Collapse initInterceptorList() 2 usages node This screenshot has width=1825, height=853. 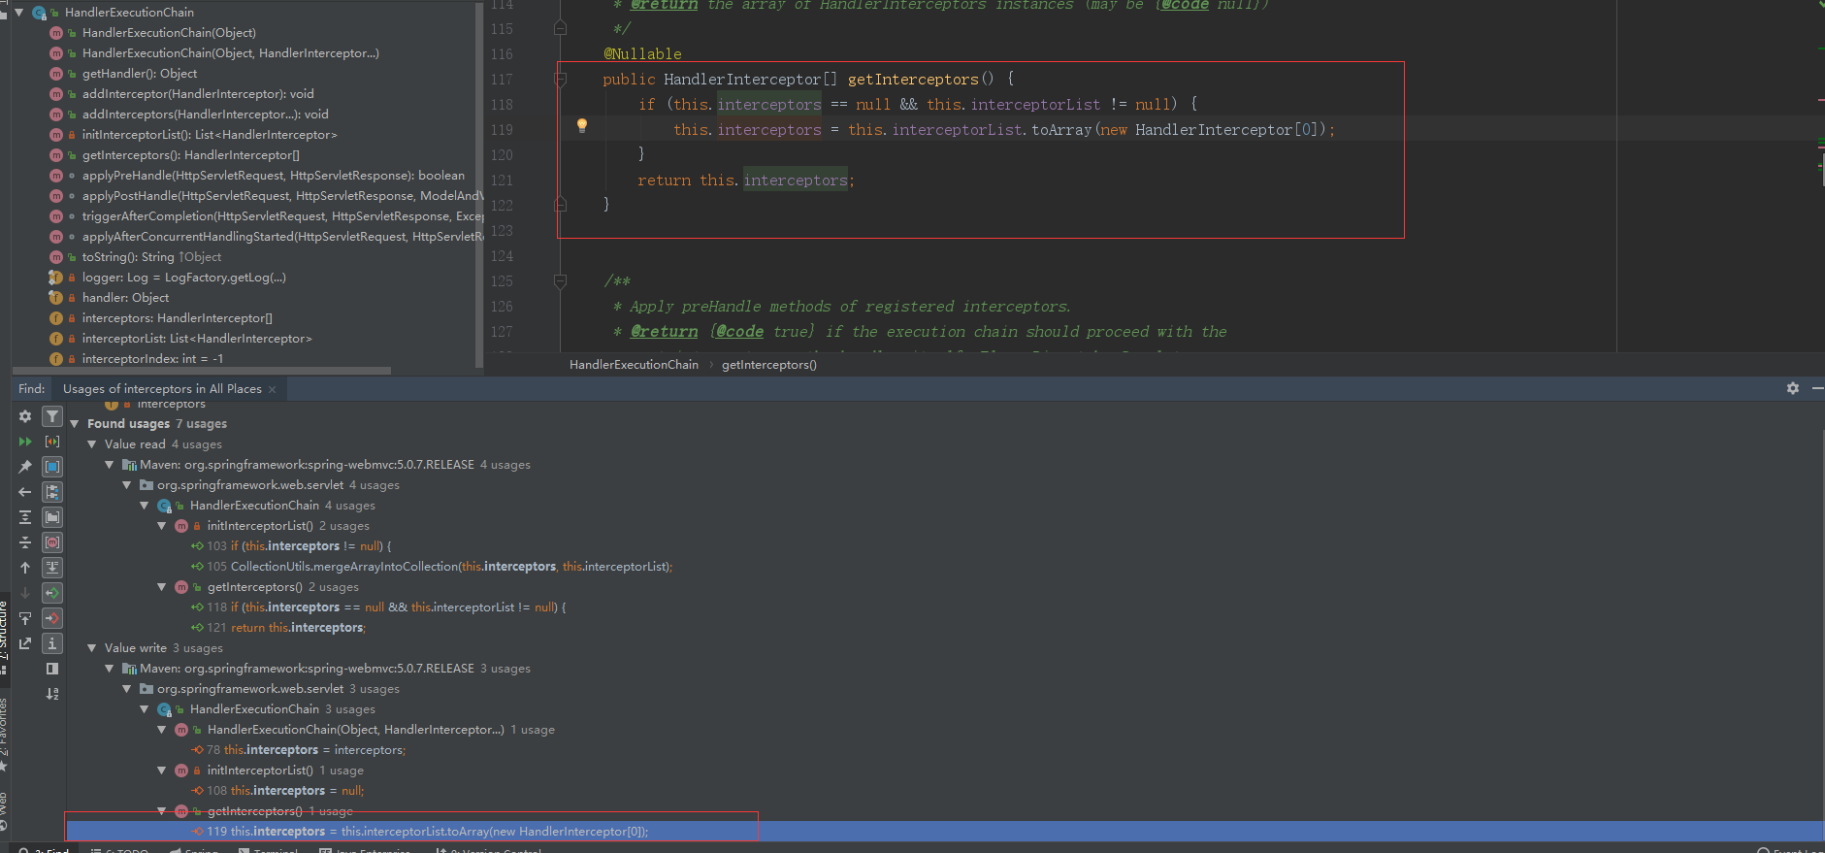[162, 526]
